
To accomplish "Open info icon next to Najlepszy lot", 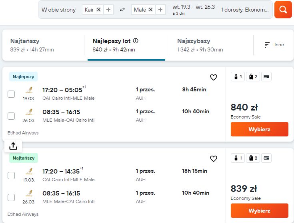I will [136, 41].
